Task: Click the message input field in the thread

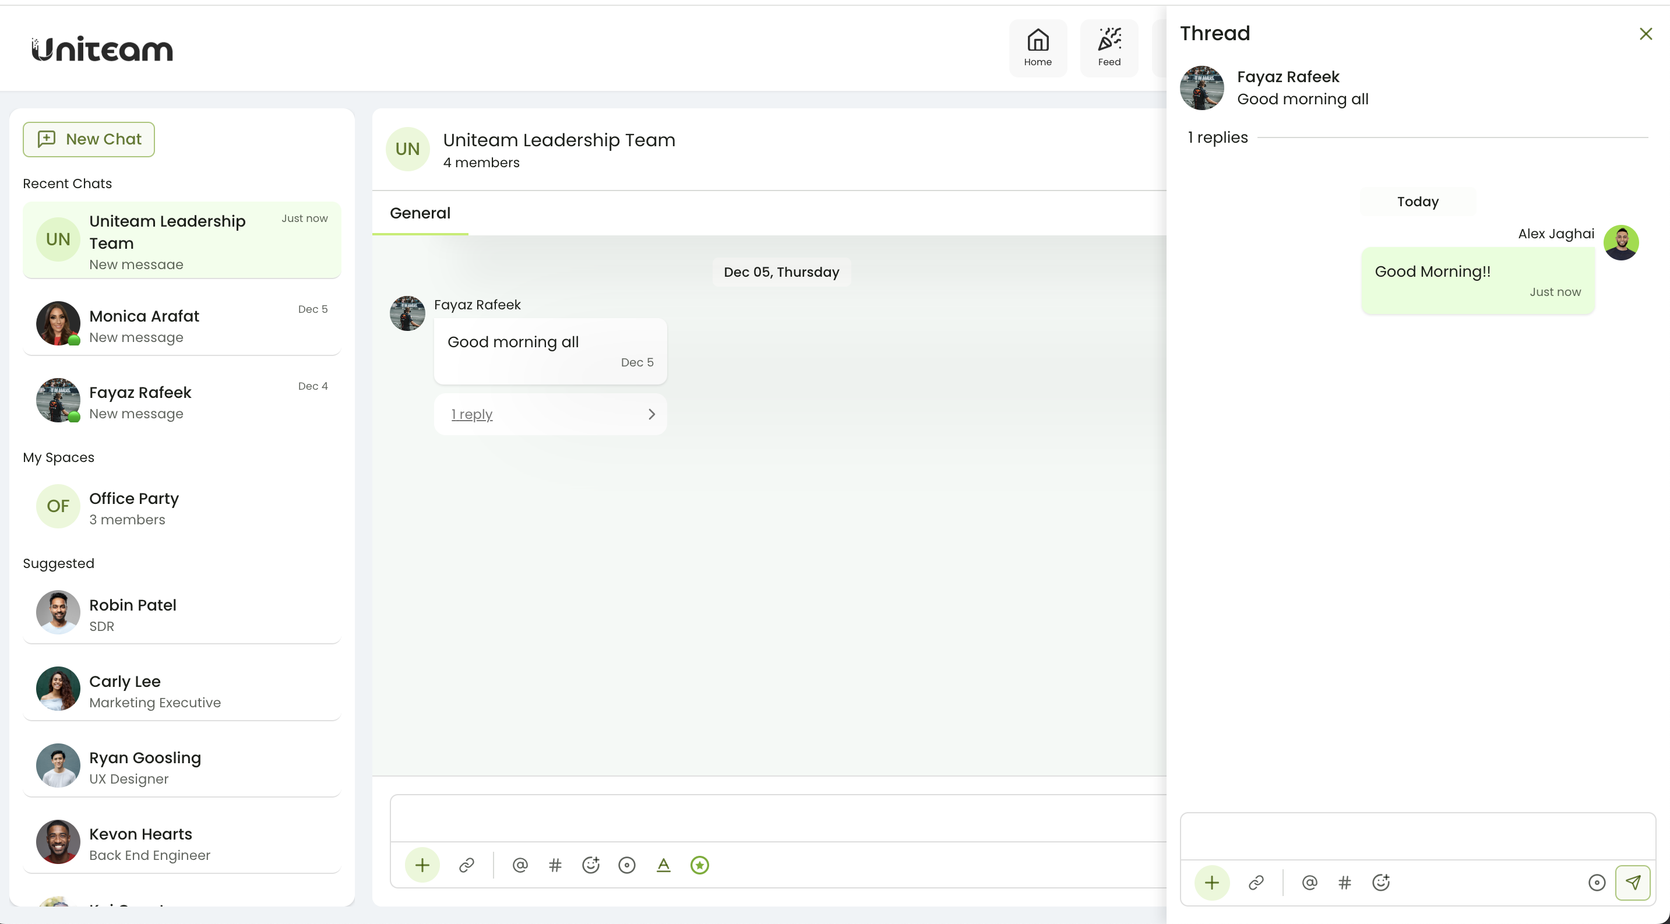Action: point(1417,836)
